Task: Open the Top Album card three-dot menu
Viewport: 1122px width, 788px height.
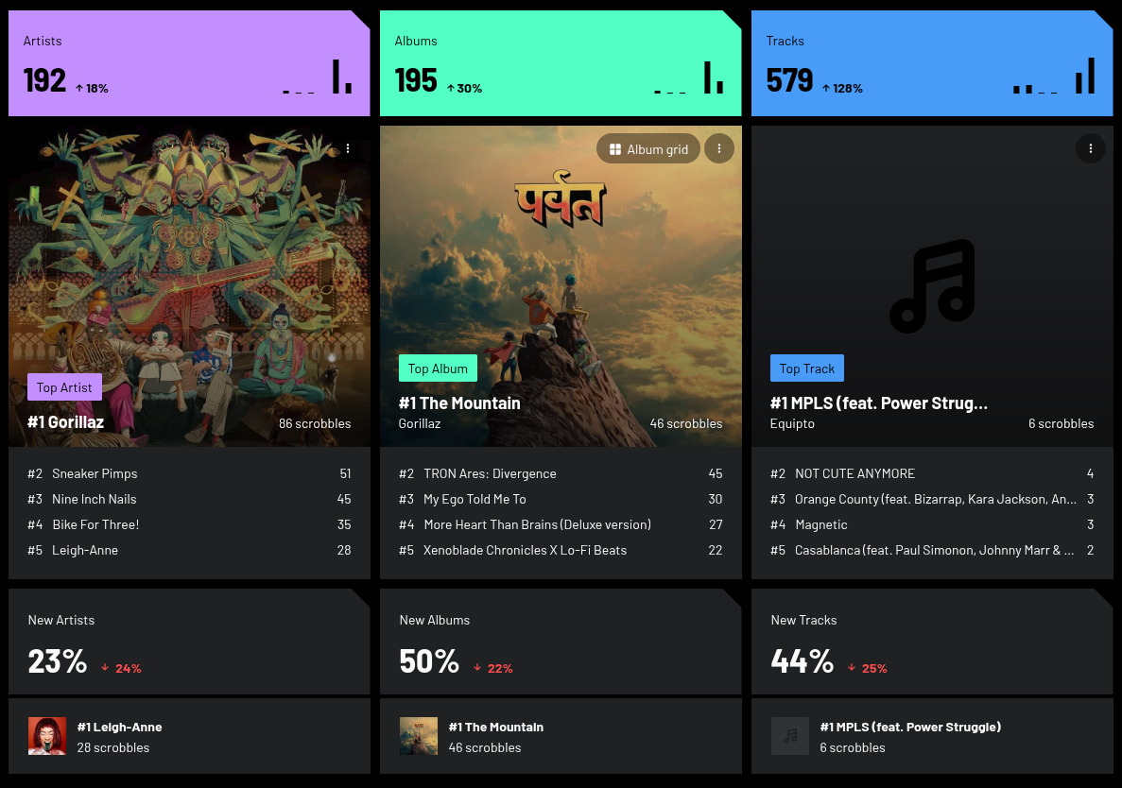Action: (x=719, y=148)
